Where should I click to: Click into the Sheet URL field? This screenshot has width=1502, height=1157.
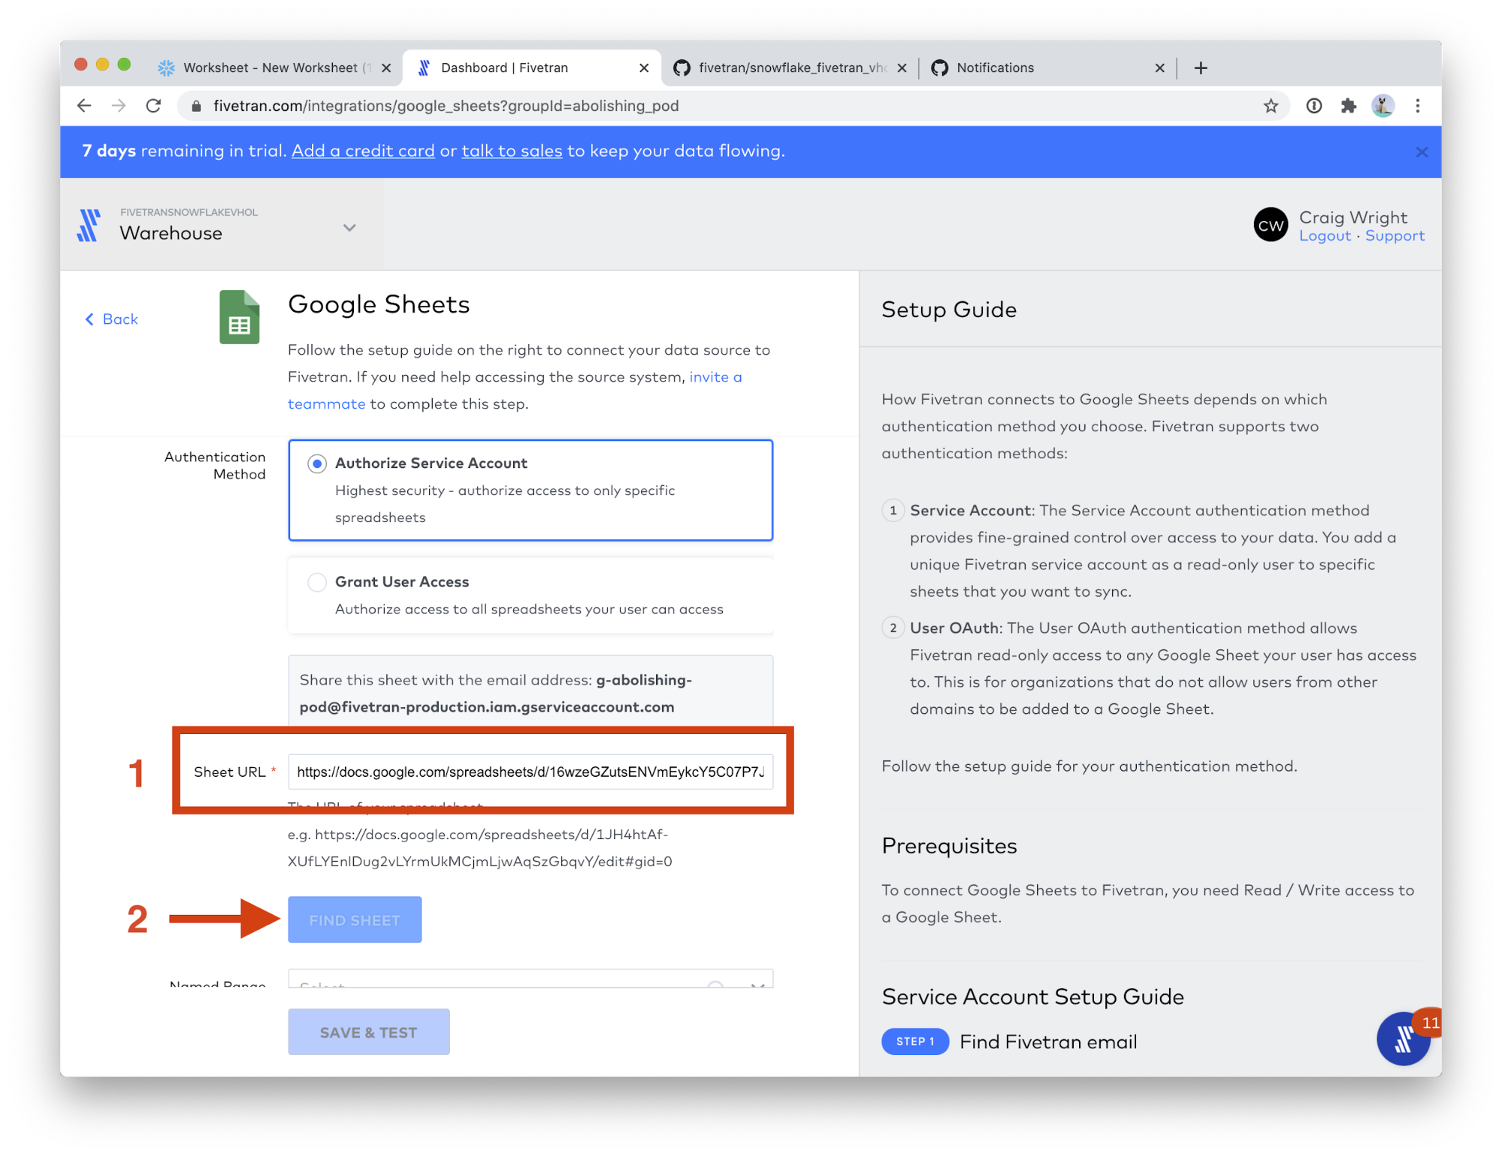[x=530, y=772]
